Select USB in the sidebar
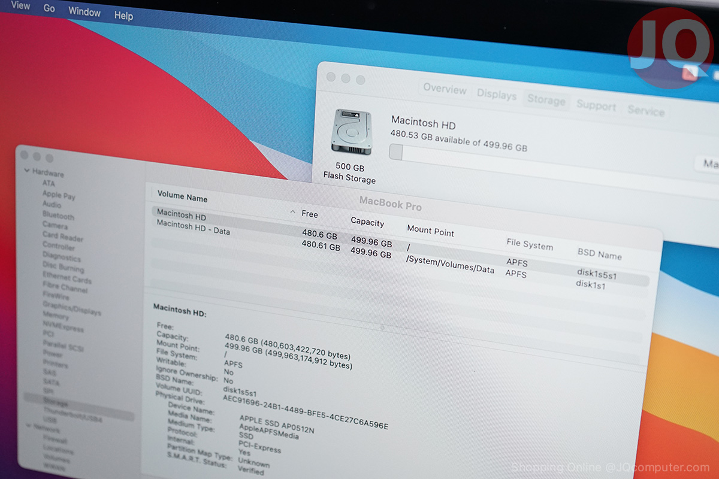This screenshot has width=719, height=479. coord(50,421)
